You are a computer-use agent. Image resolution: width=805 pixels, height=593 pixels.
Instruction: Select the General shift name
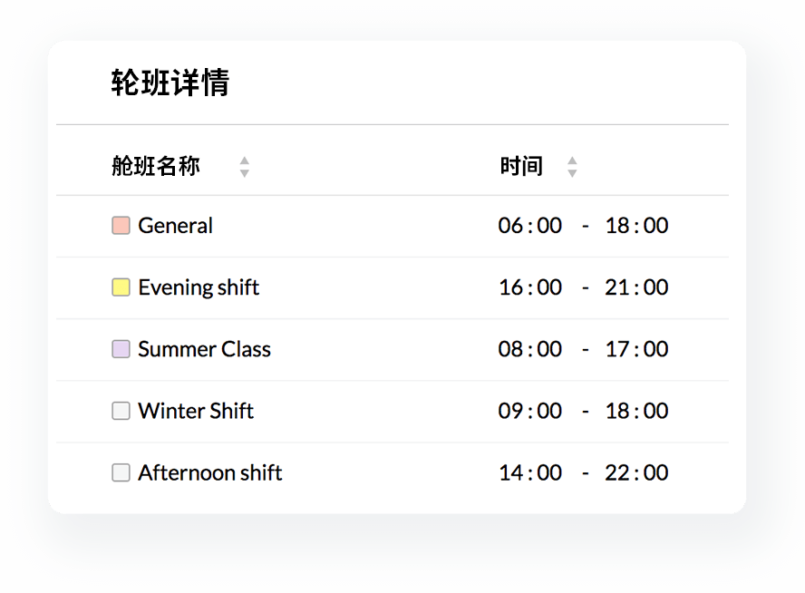click(x=176, y=226)
